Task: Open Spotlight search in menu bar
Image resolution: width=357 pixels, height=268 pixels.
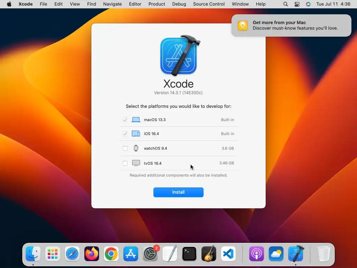Action: (x=286, y=4)
